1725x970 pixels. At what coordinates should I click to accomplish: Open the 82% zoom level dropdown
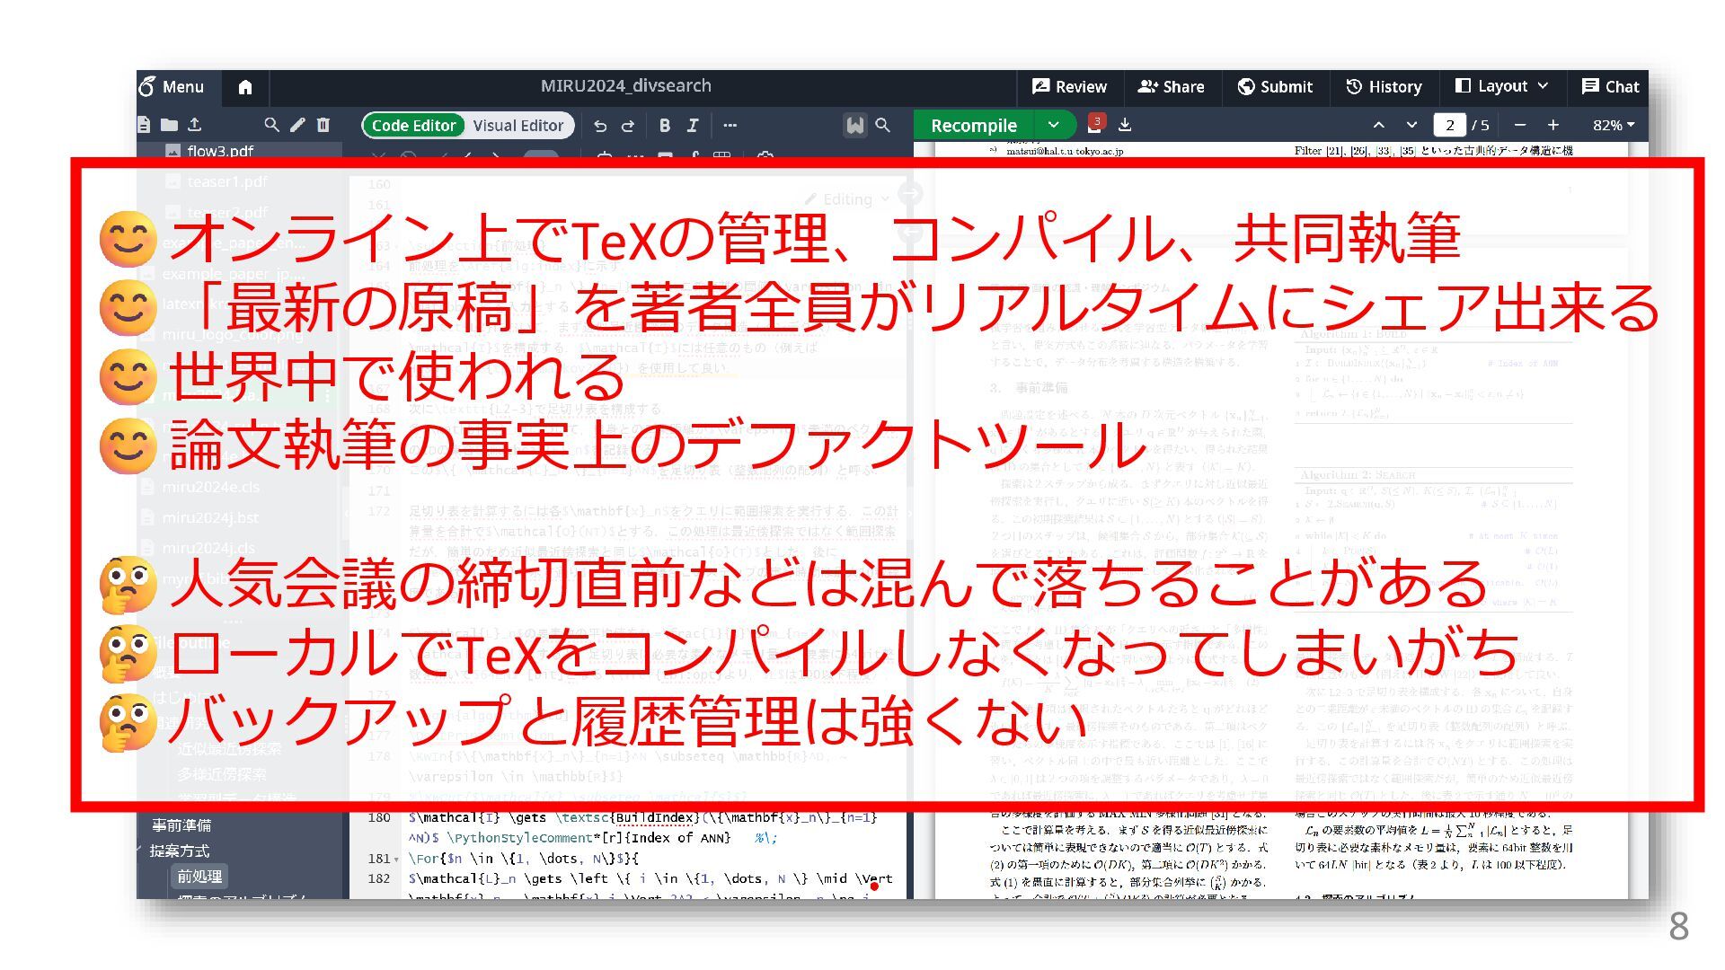coord(1613,126)
